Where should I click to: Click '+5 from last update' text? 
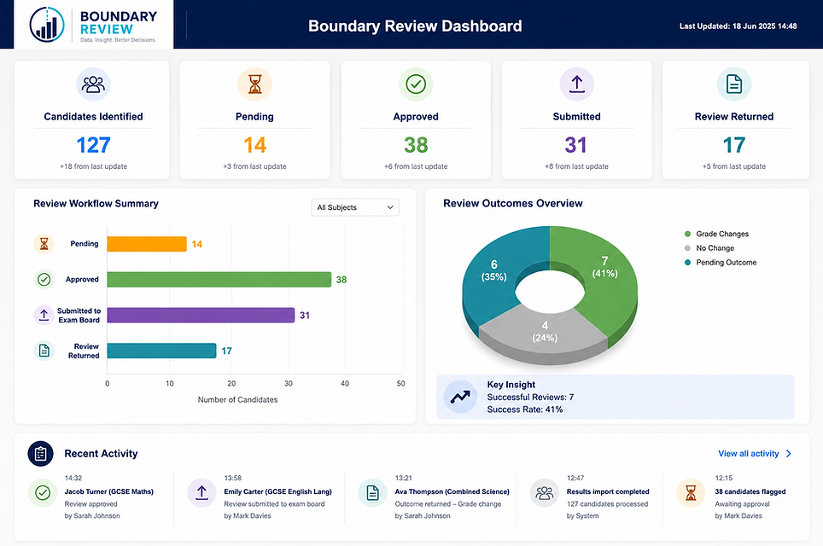point(733,166)
